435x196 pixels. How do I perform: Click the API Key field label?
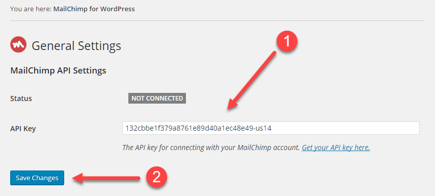pos(23,129)
